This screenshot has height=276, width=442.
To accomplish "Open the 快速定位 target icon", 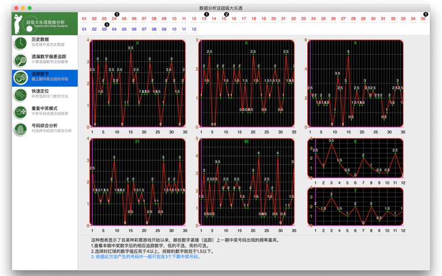I will pyautogui.click(x=20, y=95).
